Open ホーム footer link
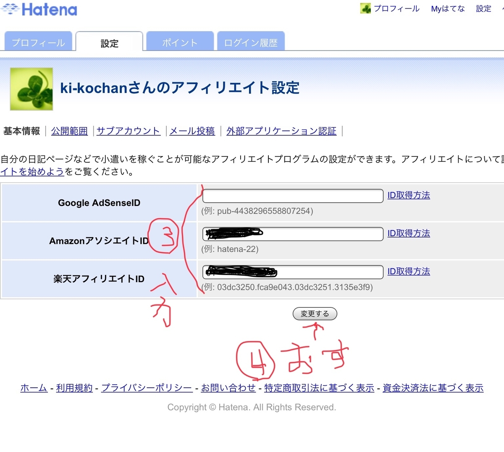This screenshot has width=504, height=452. pyautogui.click(x=34, y=388)
